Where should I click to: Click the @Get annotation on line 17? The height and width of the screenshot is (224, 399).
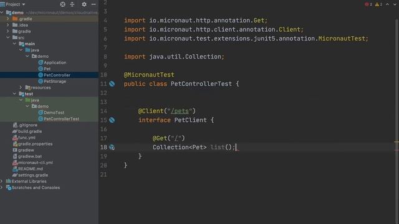click(x=160, y=138)
